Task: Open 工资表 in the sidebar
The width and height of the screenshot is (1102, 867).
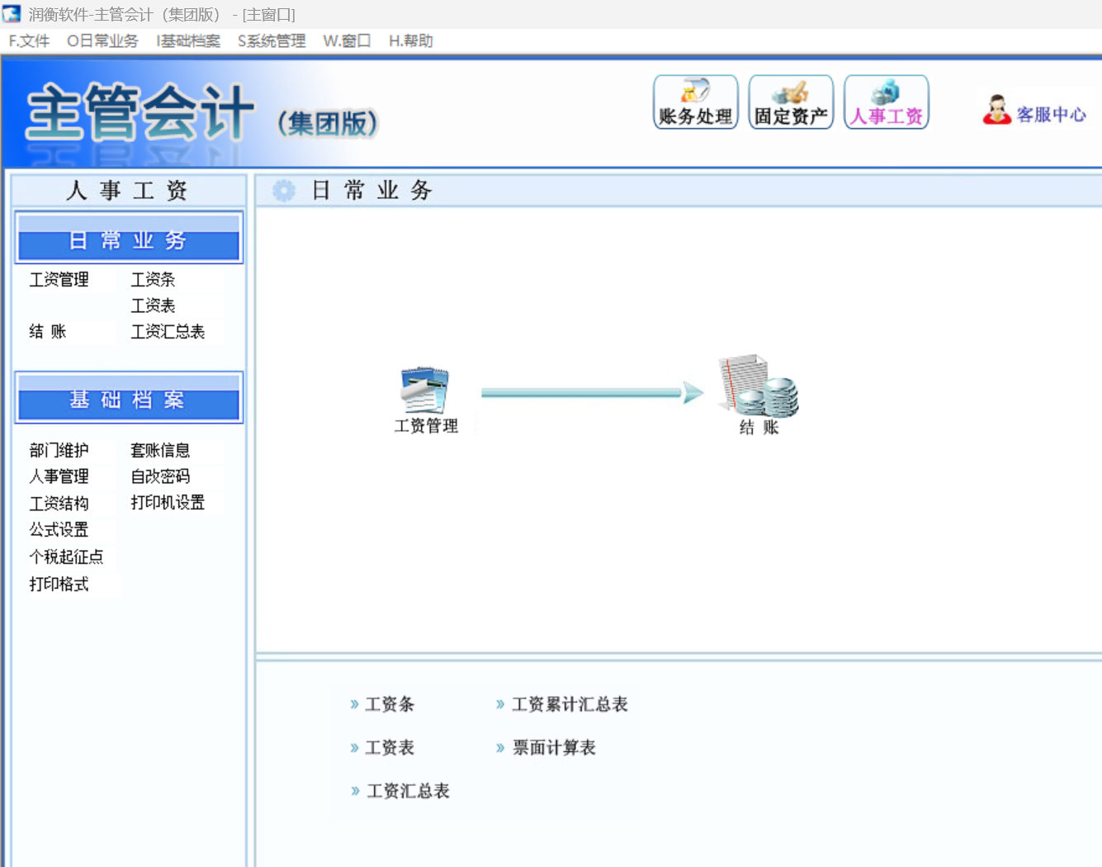Action: (153, 306)
